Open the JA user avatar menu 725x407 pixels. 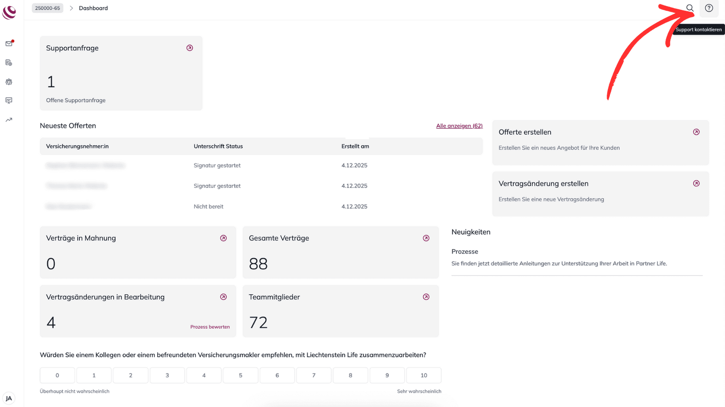click(x=8, y=398)
